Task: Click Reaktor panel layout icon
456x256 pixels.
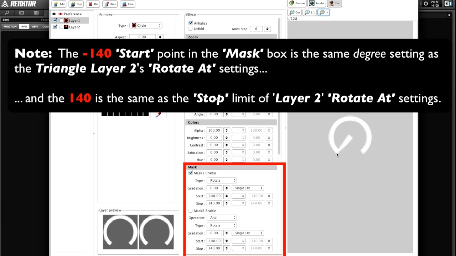Action: coord(36,12)
